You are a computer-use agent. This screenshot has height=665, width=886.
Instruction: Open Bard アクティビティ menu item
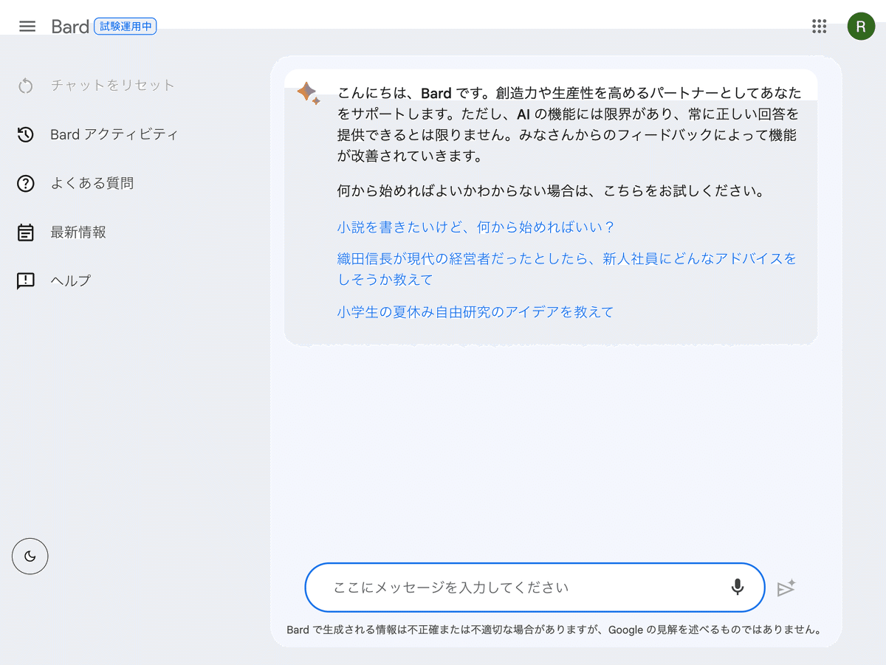click(x=114, y=134)
